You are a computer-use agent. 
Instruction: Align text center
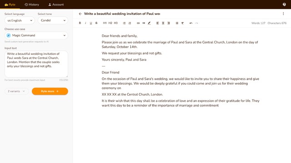pyautogui.click(x=163, y=23)
